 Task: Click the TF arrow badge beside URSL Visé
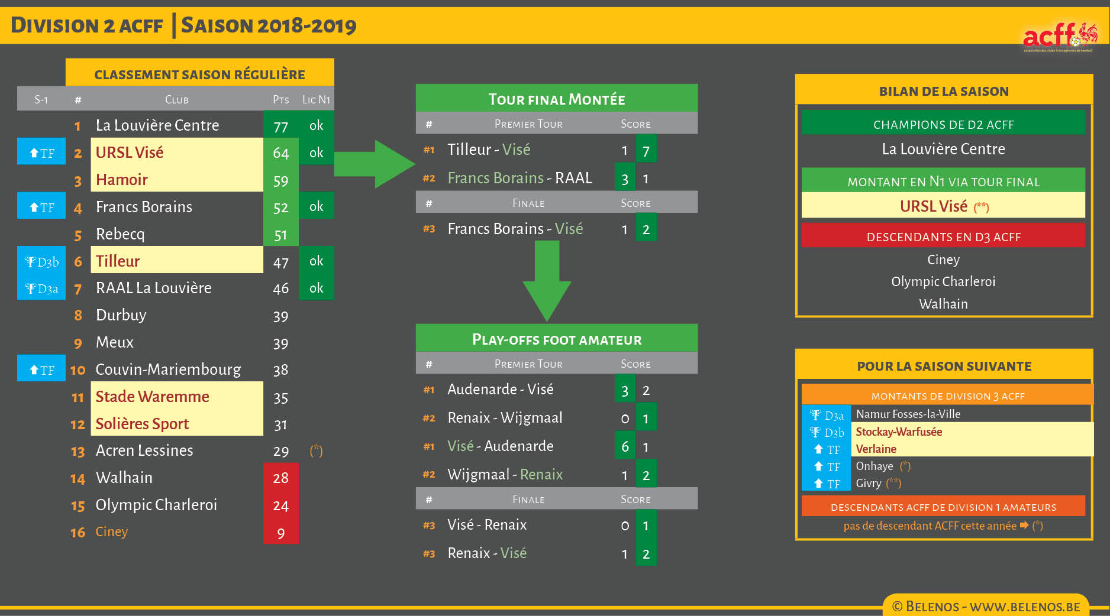41,153
